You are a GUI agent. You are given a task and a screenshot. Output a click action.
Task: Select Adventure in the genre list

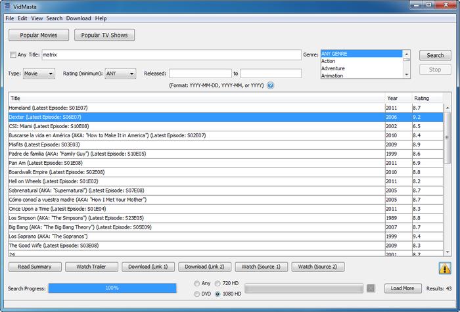pos(361,68)
